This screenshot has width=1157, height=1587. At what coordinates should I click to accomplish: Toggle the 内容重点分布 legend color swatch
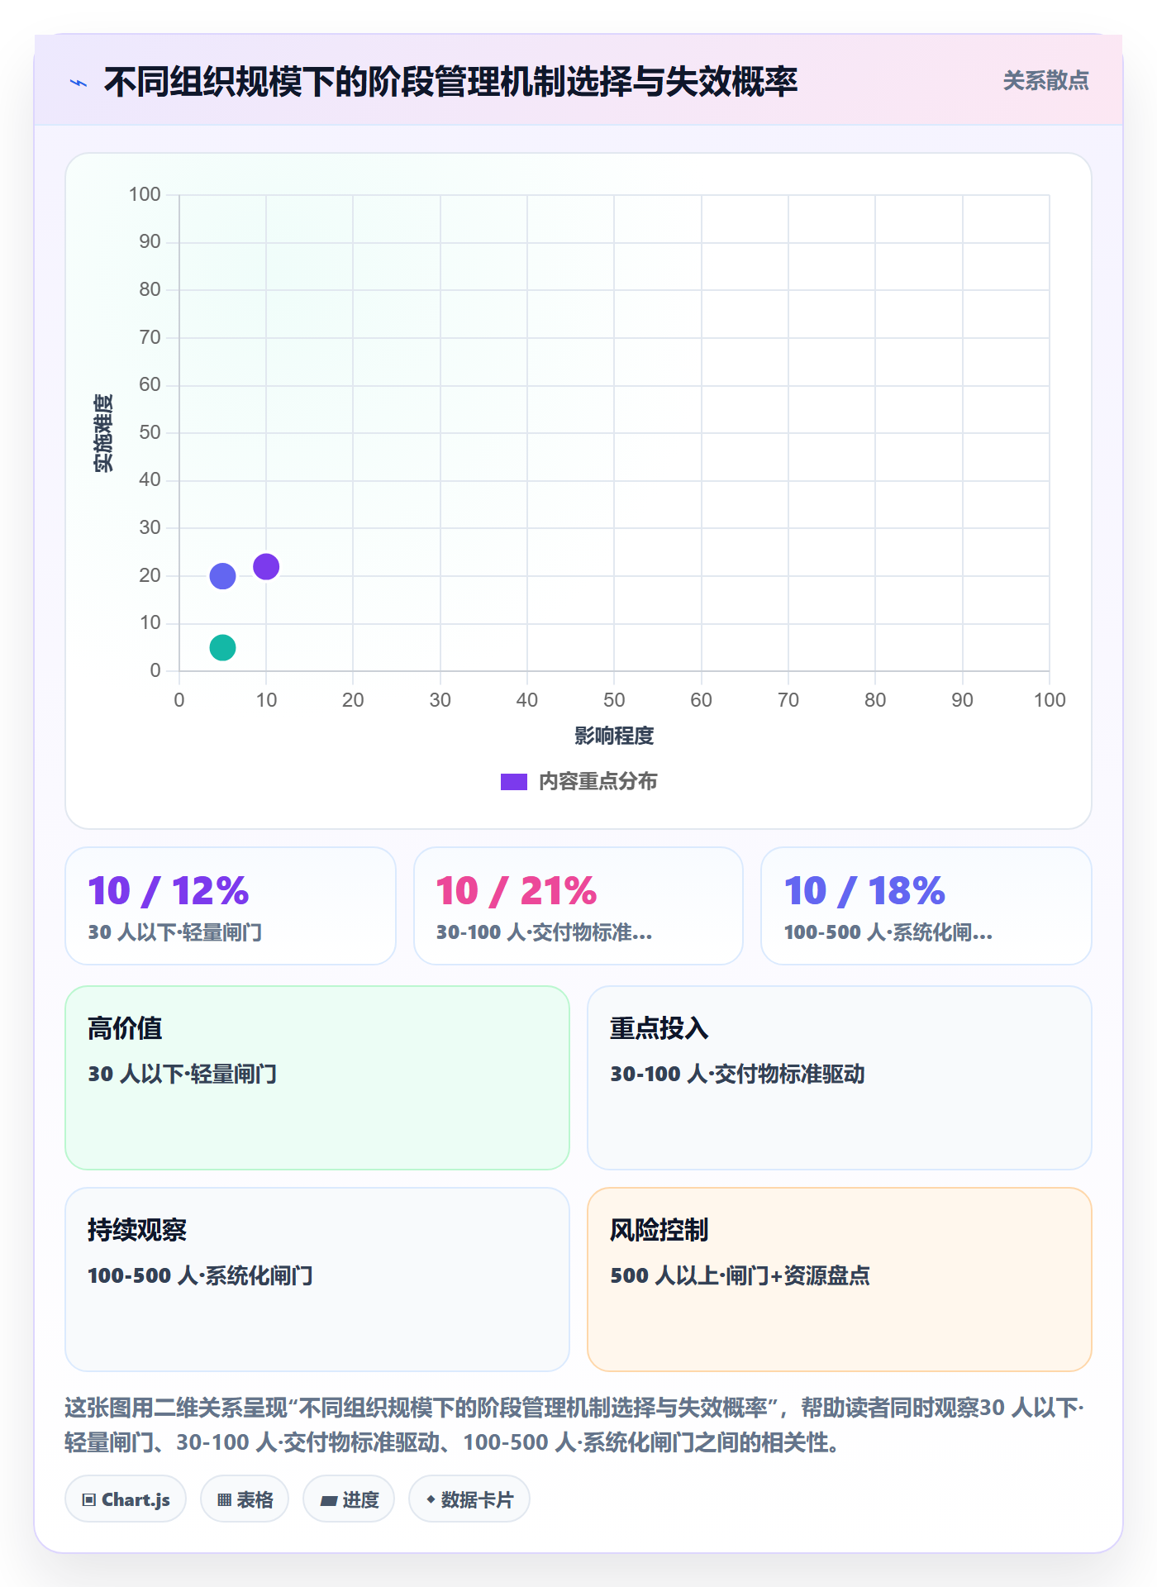coord(514,782)
